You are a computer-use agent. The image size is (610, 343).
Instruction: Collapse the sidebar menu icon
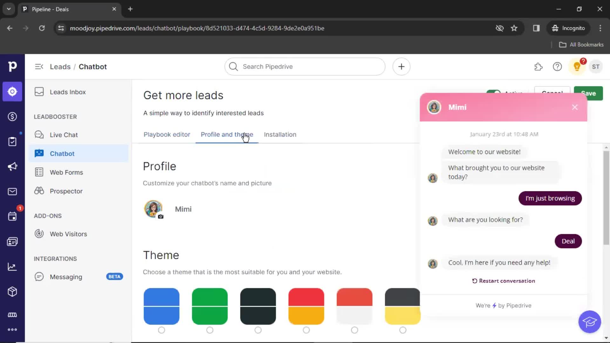click(39, 67)
